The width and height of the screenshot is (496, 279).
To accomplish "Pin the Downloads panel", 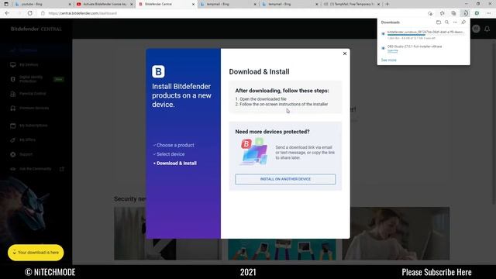I will (463, 22).
